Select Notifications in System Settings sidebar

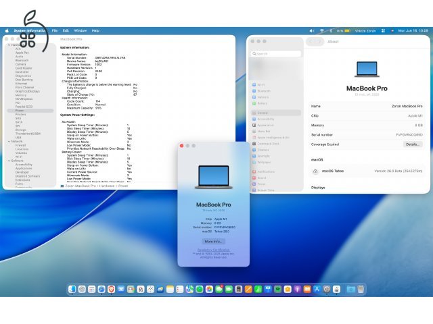276,171
